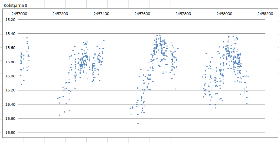
Task: Click the 16.80 y-axis label
Action: pos(11,133)
